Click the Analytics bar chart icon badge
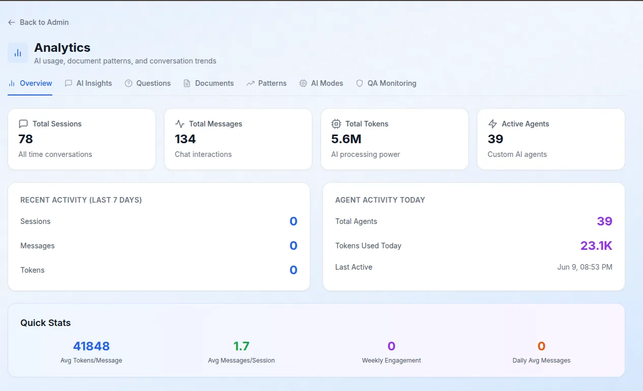Viewport: 643px width, 391px height. [18, 53]
